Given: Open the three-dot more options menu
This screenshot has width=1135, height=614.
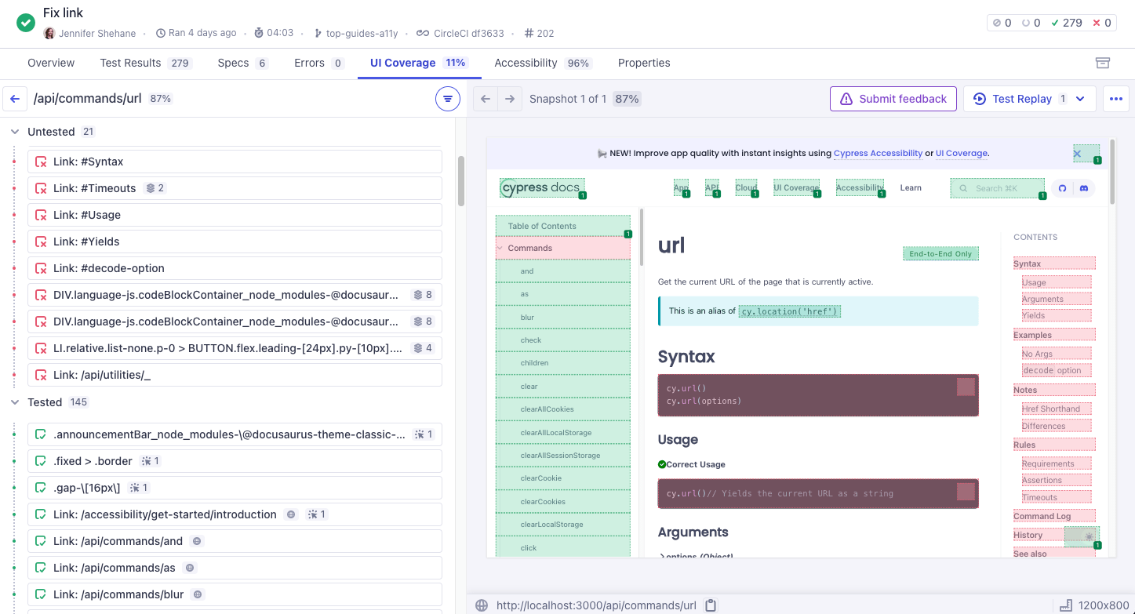Looking at the screenshot, I should click(1116, 99).
